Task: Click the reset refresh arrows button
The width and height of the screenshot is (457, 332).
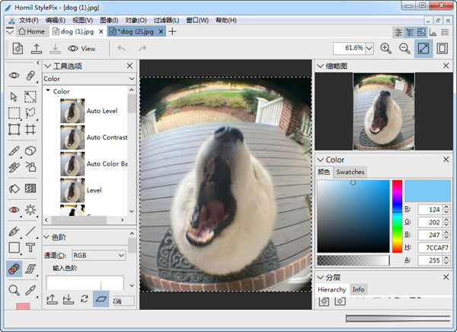Action: 85,298
